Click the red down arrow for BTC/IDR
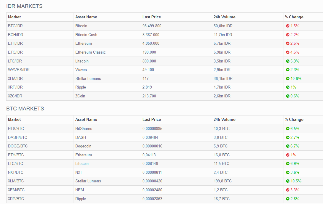 point(288,26)
